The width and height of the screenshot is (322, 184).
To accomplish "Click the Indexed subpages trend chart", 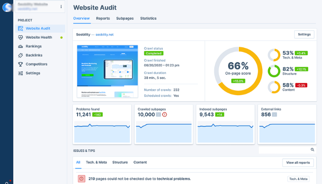I will (225, 132).
